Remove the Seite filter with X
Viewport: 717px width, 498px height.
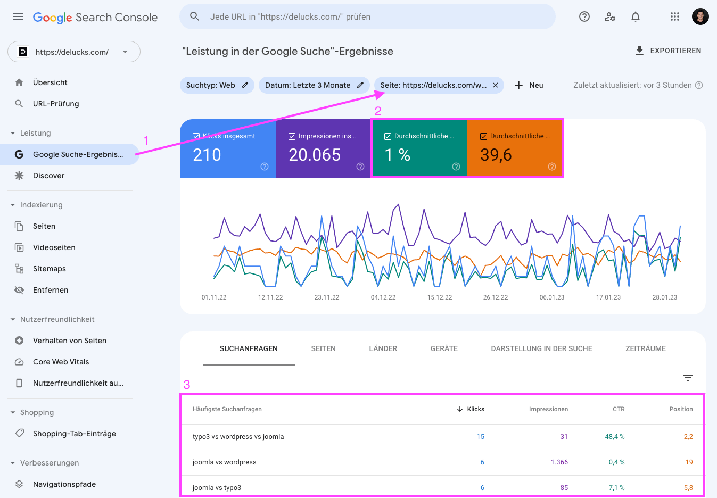click(x=495, y=85)
